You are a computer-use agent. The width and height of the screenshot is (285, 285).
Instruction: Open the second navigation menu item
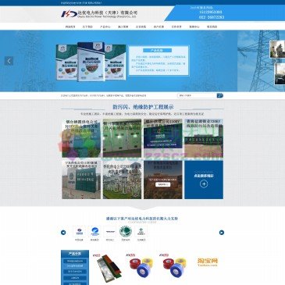87,27
